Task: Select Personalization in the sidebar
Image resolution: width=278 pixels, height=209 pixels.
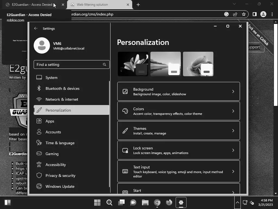Action: point(71,110)
